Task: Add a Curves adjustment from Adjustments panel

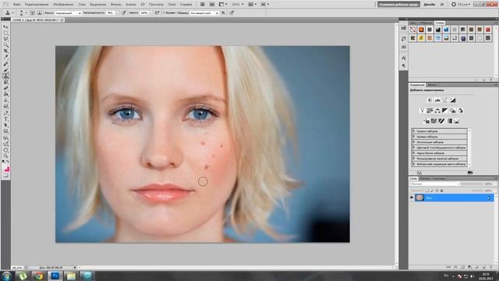Action: click(x=445, y=101)
